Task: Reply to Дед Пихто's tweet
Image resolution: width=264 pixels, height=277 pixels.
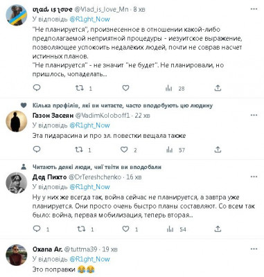Action: point(37,229)
